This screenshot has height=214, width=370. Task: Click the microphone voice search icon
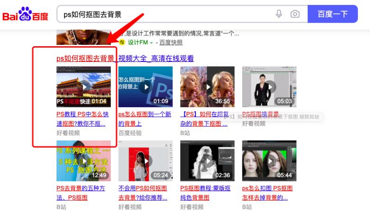279,14
